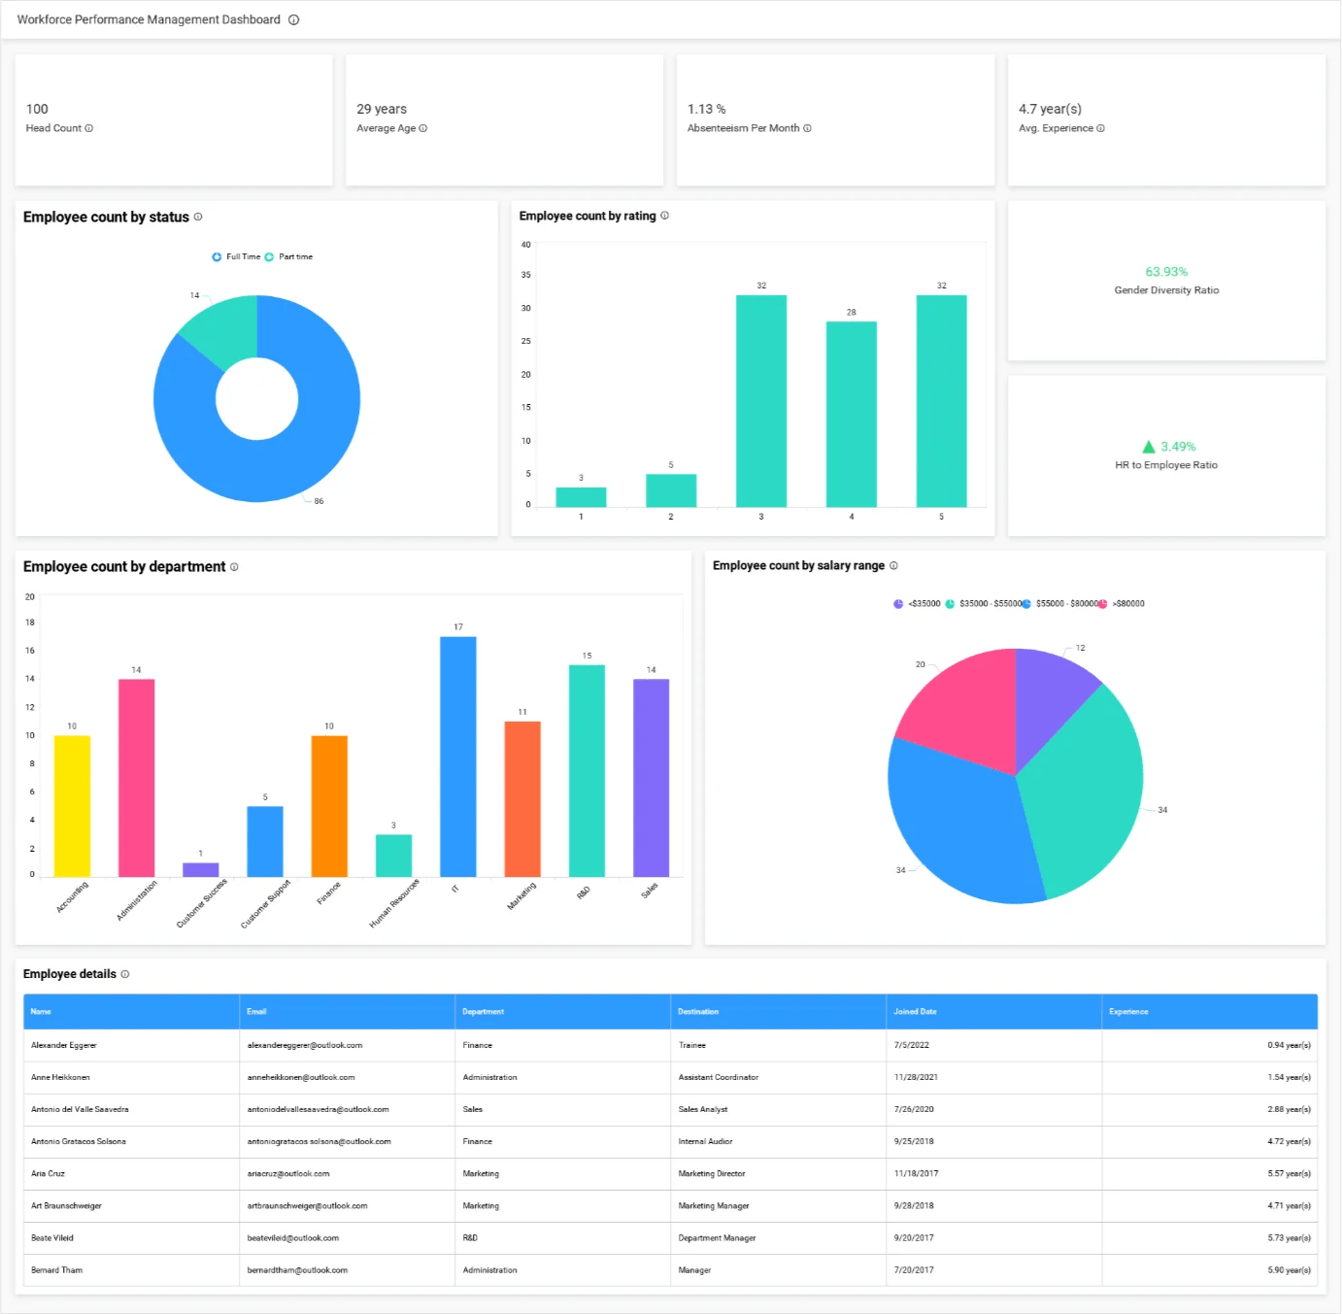The image size is (1342, 1314).
Task: Click the Destination column header
Action: 779,1012
